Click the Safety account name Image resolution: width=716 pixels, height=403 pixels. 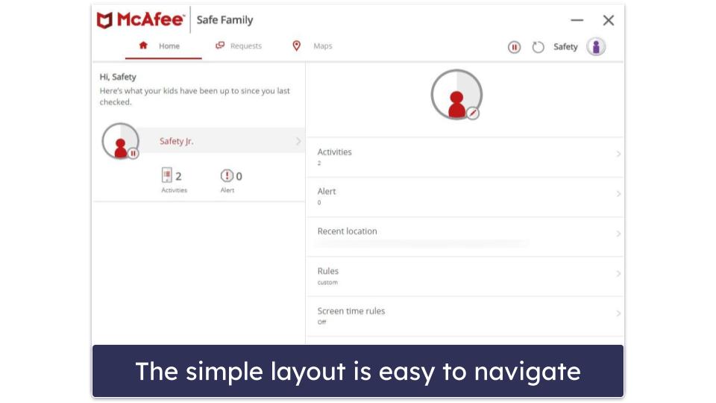pyautogui.click(x=565, y=46)
